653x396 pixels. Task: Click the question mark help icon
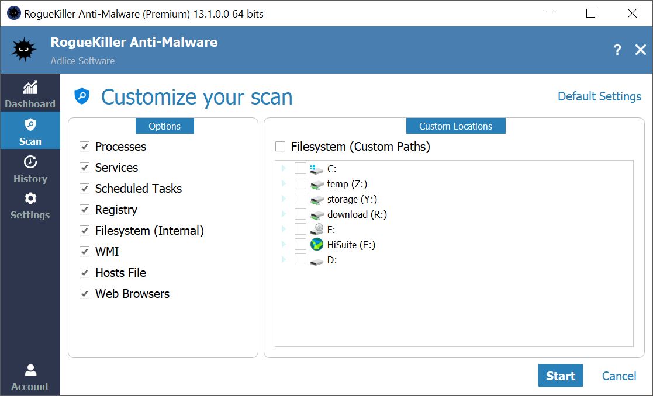(617, 50)
